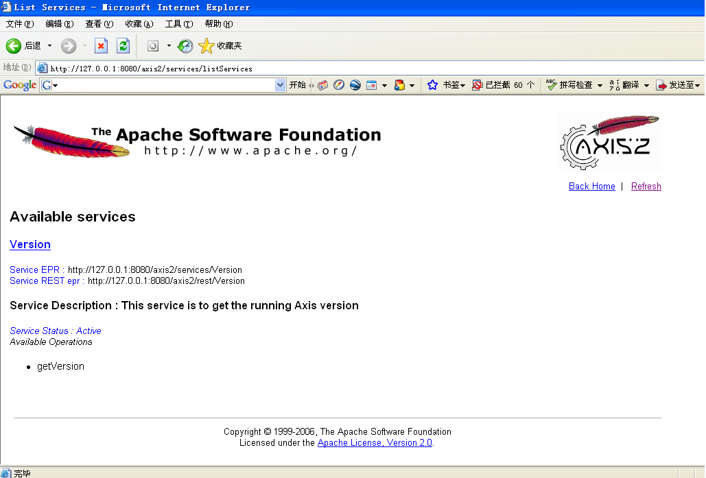Open the 收藏(A) Favorites menu
The width and height of the screenshot is (706, 478).
point(139,24)
